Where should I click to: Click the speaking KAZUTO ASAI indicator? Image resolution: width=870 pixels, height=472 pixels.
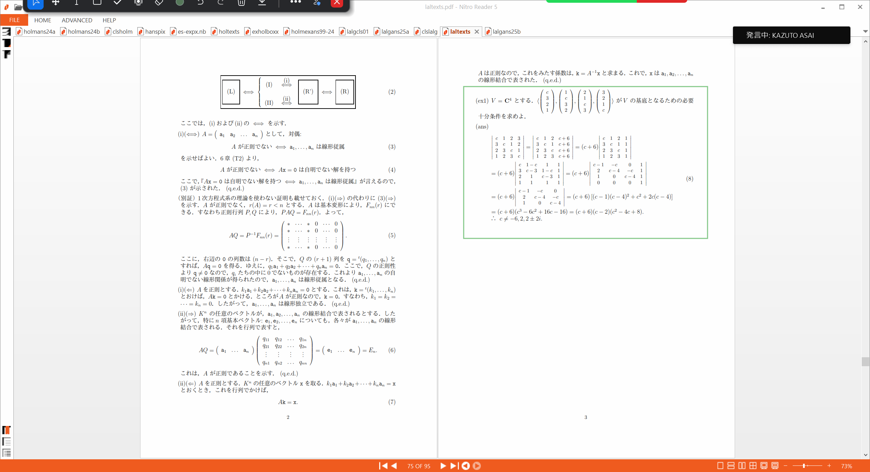791,35
